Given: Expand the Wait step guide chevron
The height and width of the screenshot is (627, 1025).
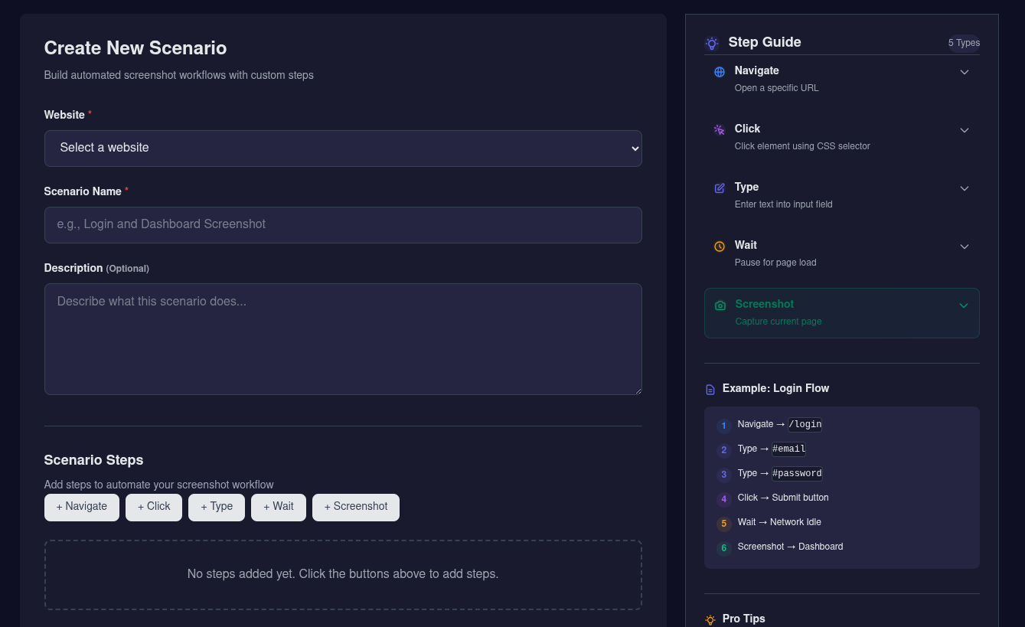Looking at the screenshot, I should [x=965, y=247].
